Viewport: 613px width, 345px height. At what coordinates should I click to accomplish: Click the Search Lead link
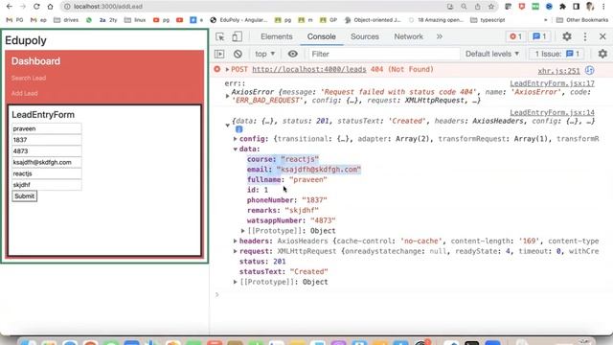[x=29, y=78]
